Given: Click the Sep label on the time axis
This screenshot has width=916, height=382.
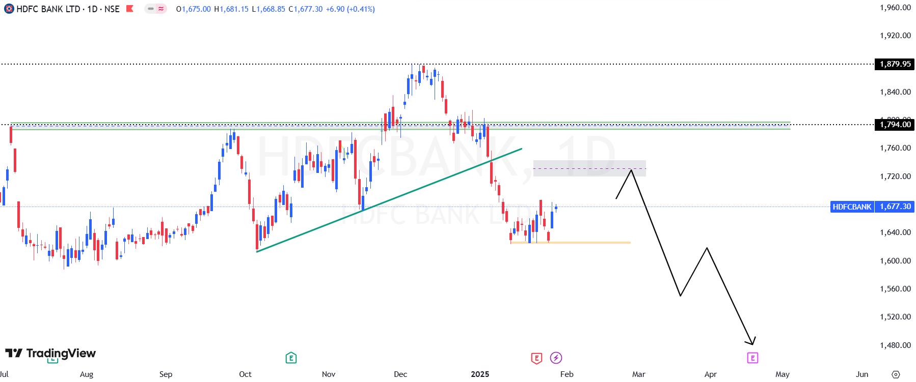Looking at the screenshot, I should pos(166,374).
